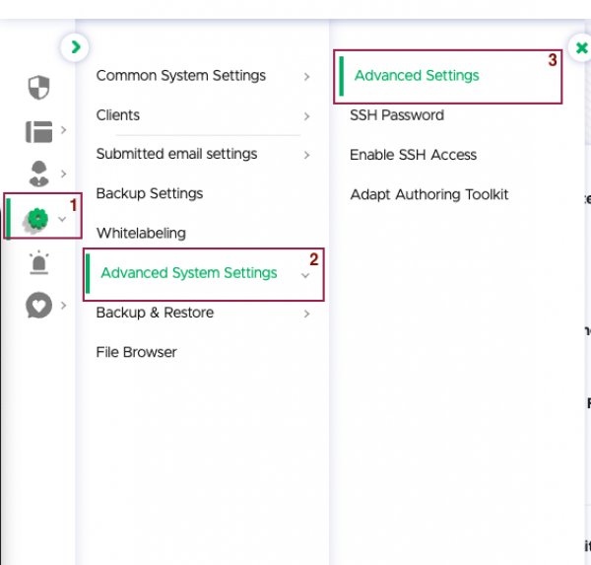Click the shield security icon in sidebar

coord(38,88)
